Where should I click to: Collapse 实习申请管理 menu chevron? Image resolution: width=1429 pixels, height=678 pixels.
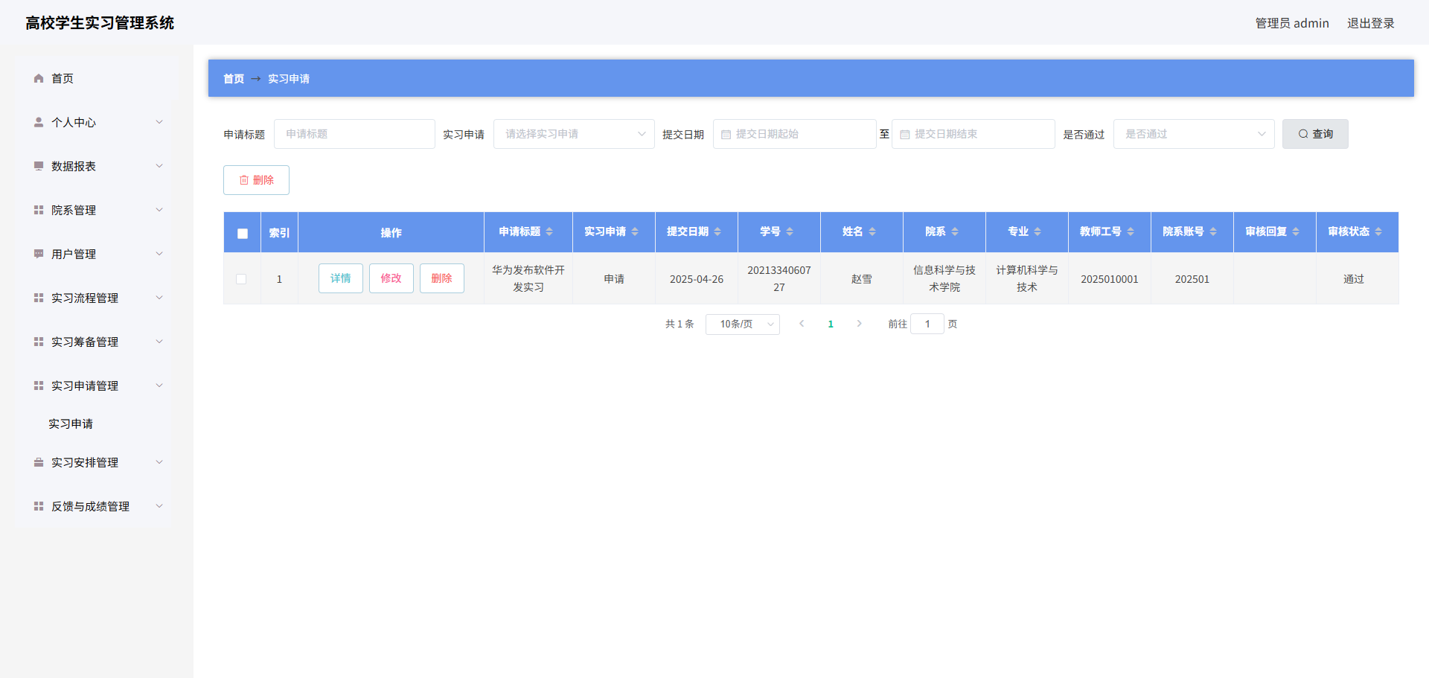159,386
